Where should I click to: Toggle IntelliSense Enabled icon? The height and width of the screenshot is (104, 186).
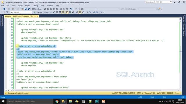coord(63,12)
